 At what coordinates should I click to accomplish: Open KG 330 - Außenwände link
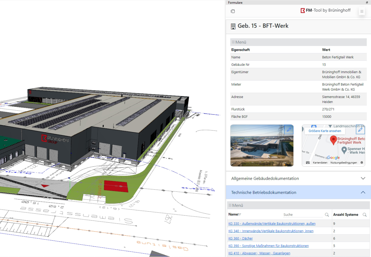click(x=272, y=223)
